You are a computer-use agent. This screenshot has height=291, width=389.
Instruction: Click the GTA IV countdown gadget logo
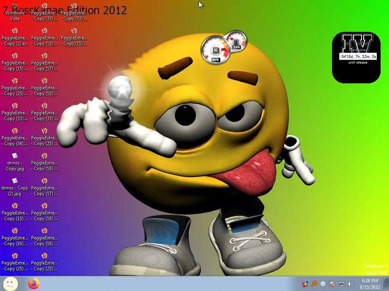click(357, 42)
